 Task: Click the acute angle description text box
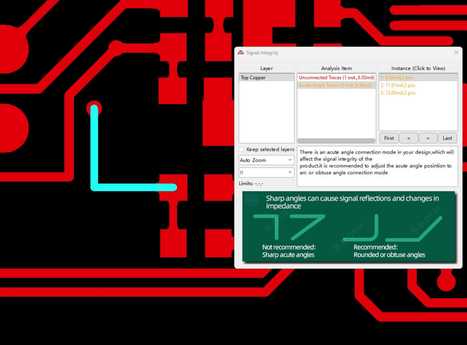(x=377, y=166)
